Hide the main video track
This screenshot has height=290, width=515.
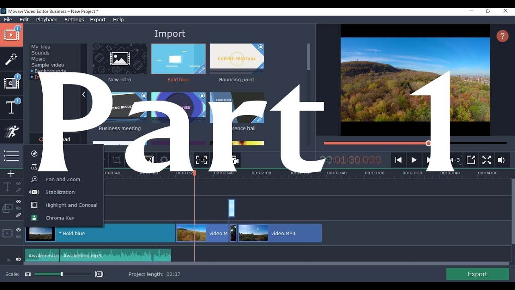19,230
